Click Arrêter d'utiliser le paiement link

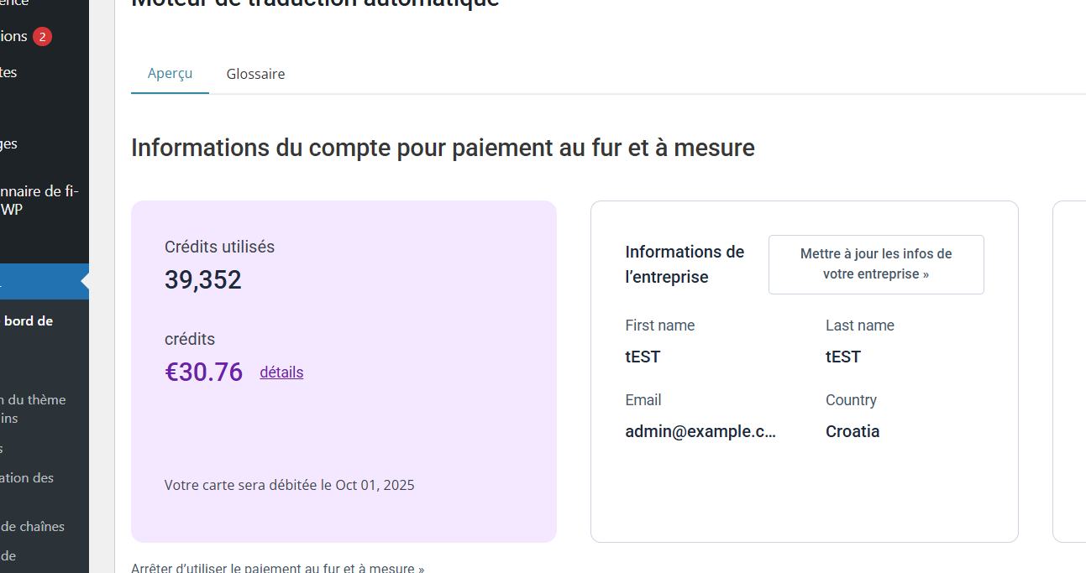pyautogui.click(x=277, y=567)
